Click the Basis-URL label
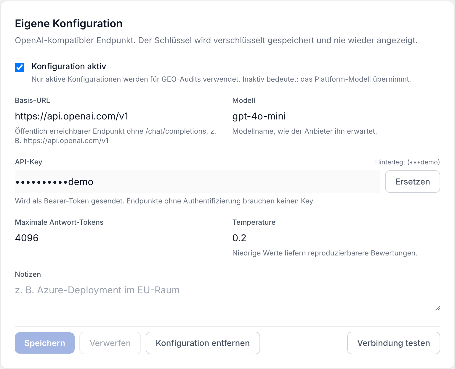The height and width of the screenshot is (369, 455). (32, 101)
